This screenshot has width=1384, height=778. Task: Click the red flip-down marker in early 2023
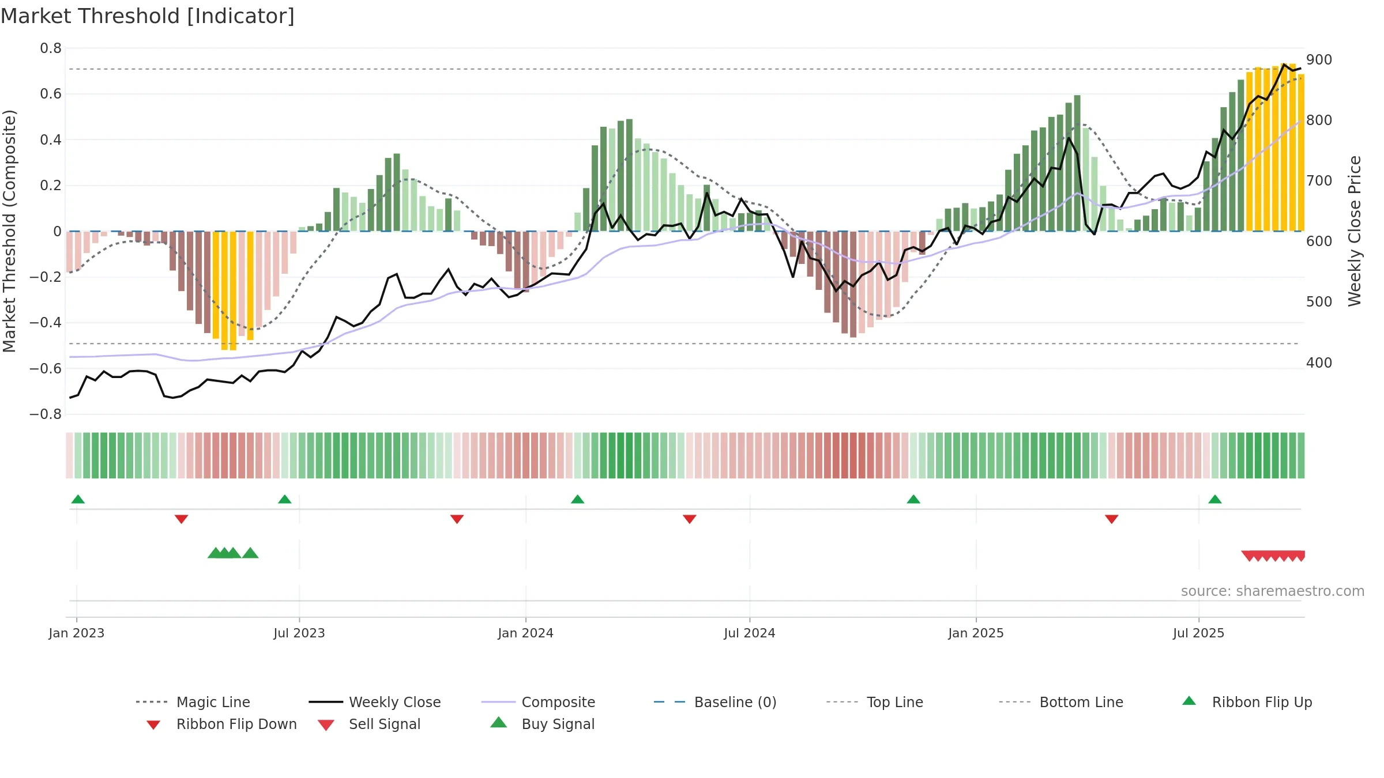(182, 519)
